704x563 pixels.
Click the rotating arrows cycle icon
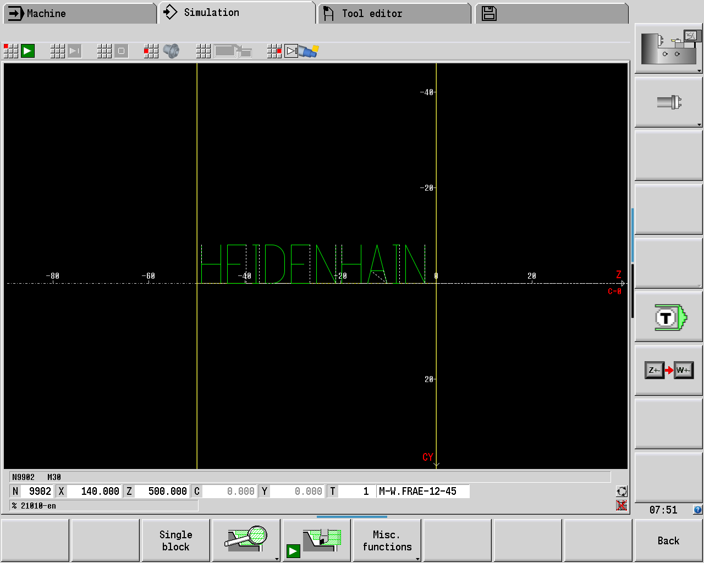(x=621, y=492)
